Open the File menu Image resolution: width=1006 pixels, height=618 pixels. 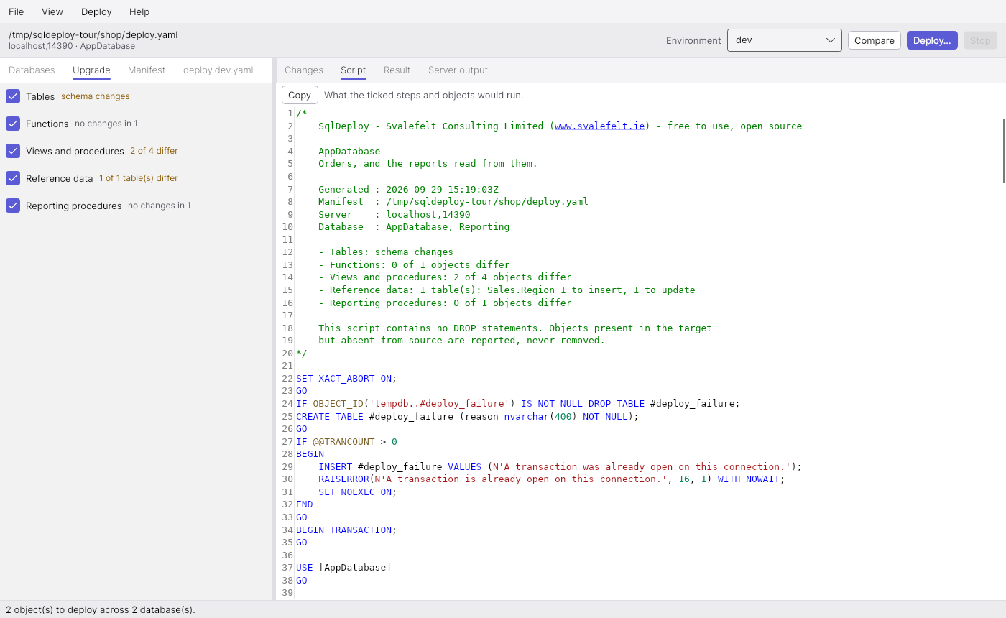16,11
